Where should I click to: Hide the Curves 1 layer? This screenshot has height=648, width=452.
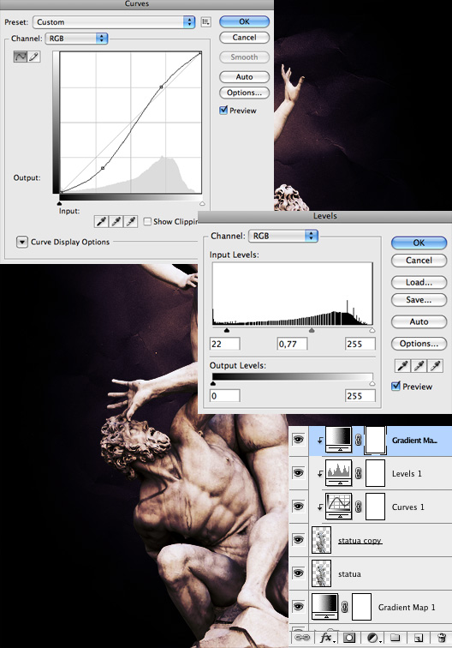click(x=298, y=507)
